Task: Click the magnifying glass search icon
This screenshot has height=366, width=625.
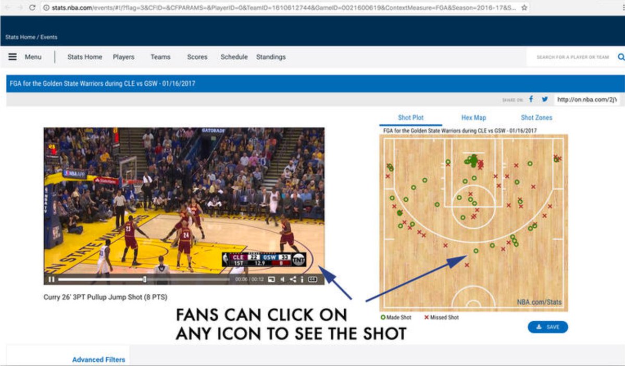Action: point(621,57)
